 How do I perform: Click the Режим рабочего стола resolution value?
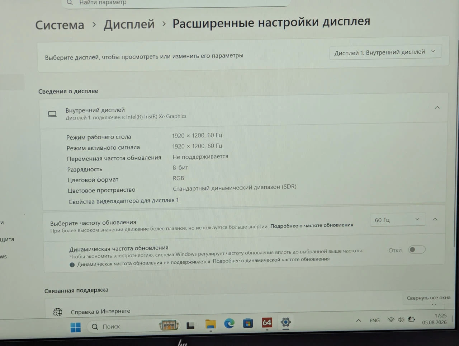[197, 135]
